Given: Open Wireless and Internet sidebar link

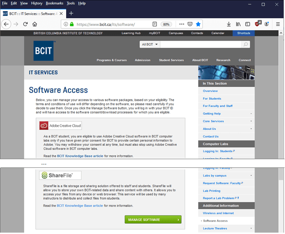Looking at the screenshot, I should [218, 213].
